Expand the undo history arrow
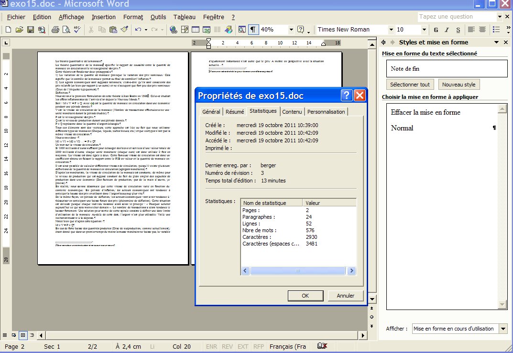 pyautogui.click(x=146, y=30)
